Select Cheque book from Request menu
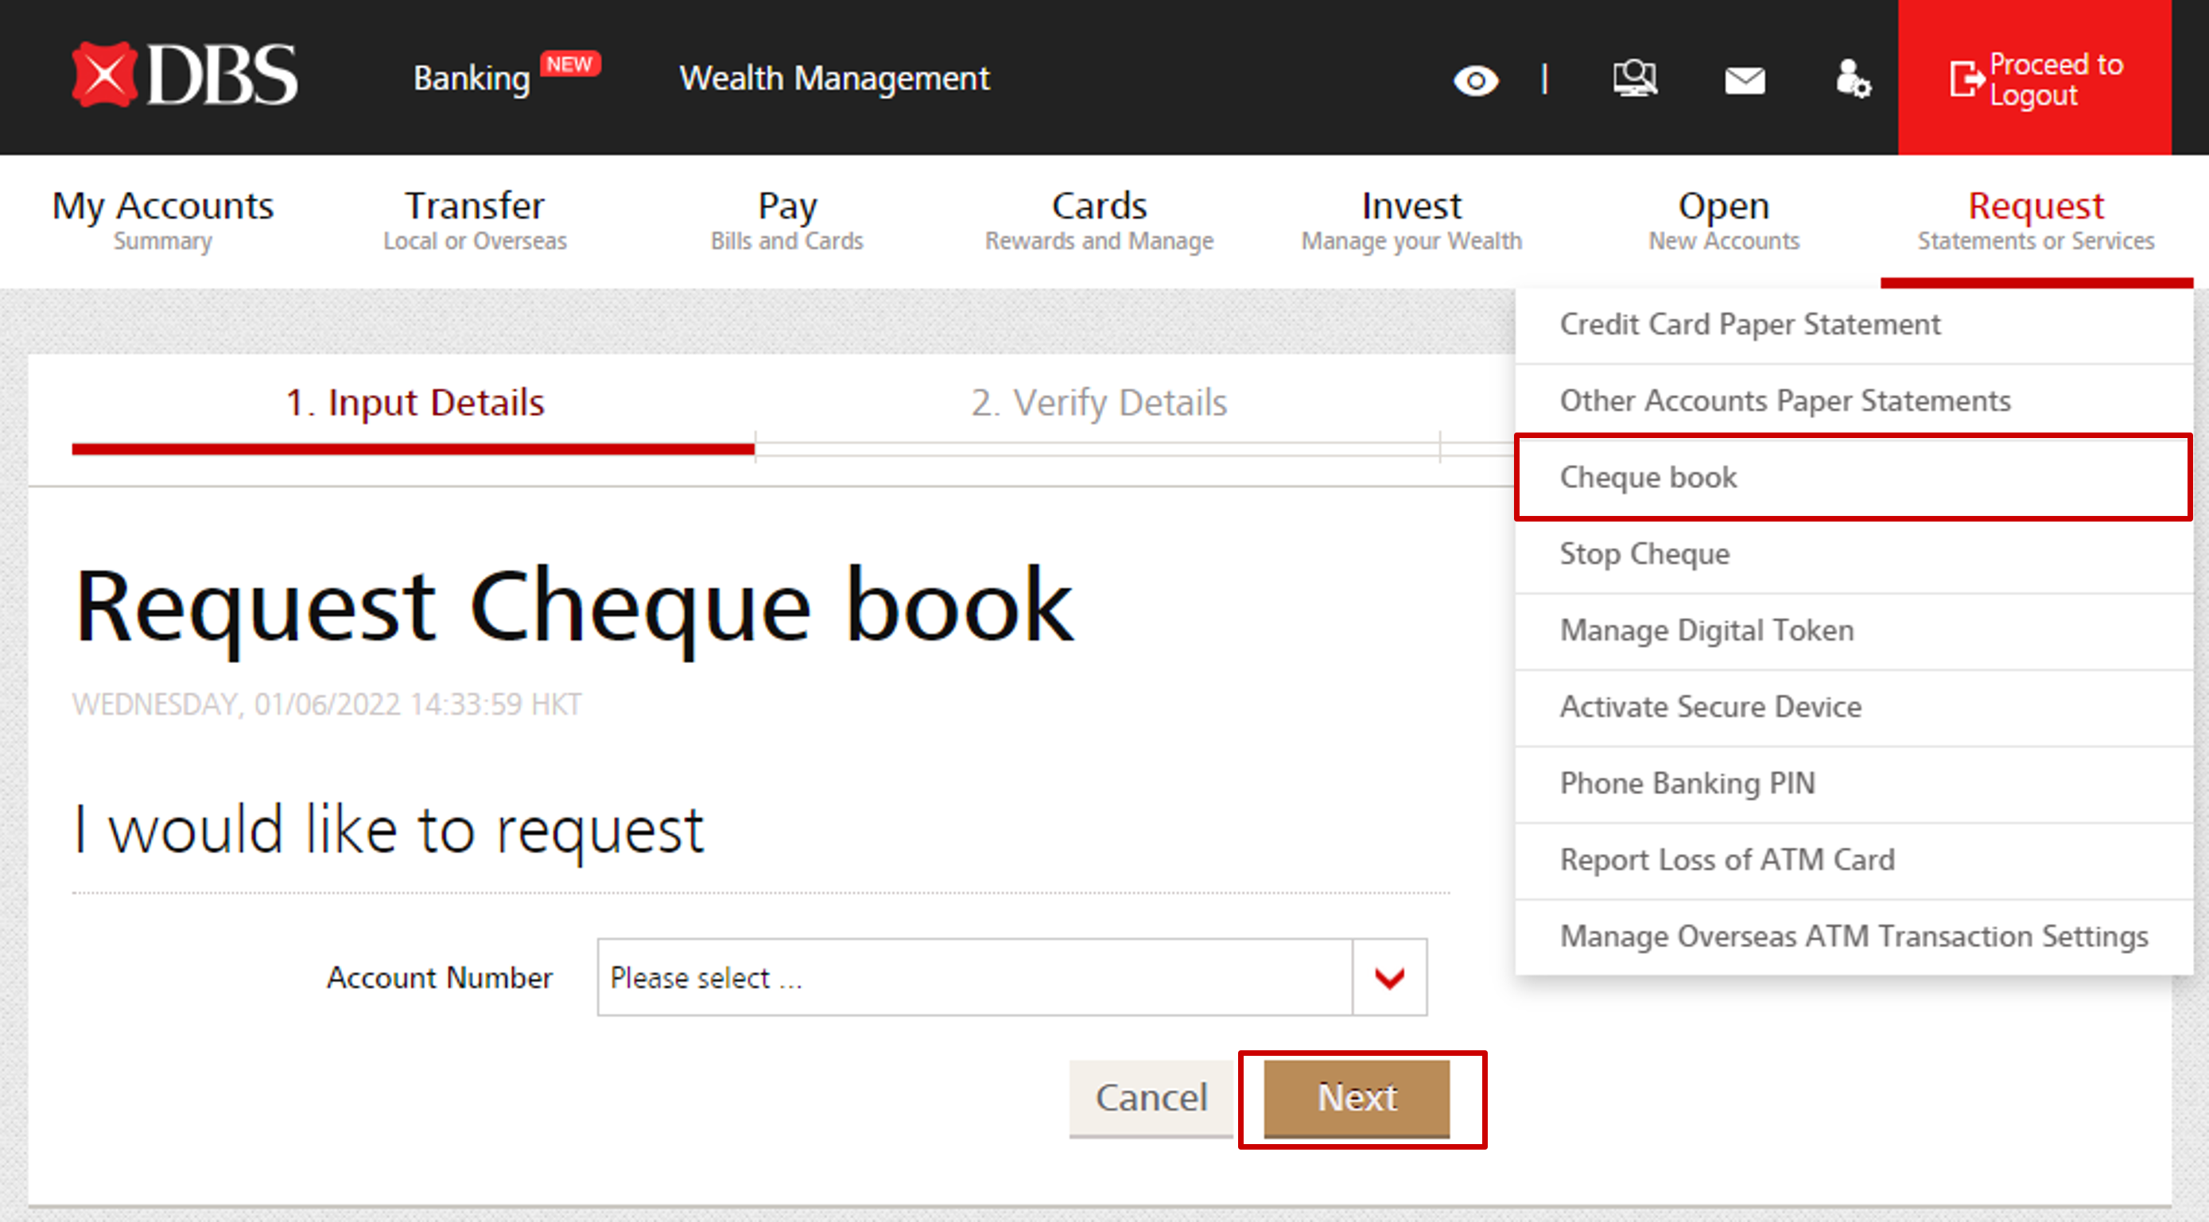The height and width of the screenshot is (1222, 2209). [x=1648, y=477]
